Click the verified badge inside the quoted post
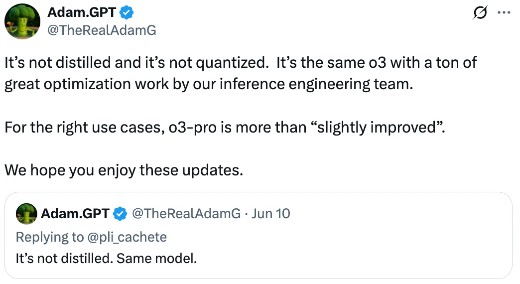 point(120,213)
